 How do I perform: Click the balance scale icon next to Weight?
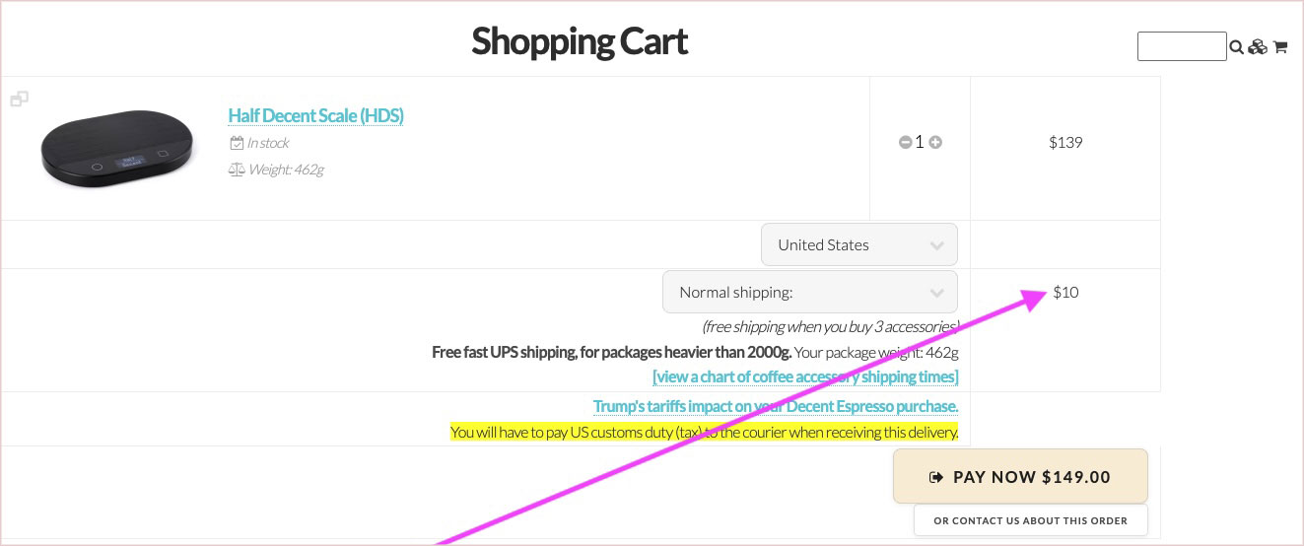pos(237,170)
